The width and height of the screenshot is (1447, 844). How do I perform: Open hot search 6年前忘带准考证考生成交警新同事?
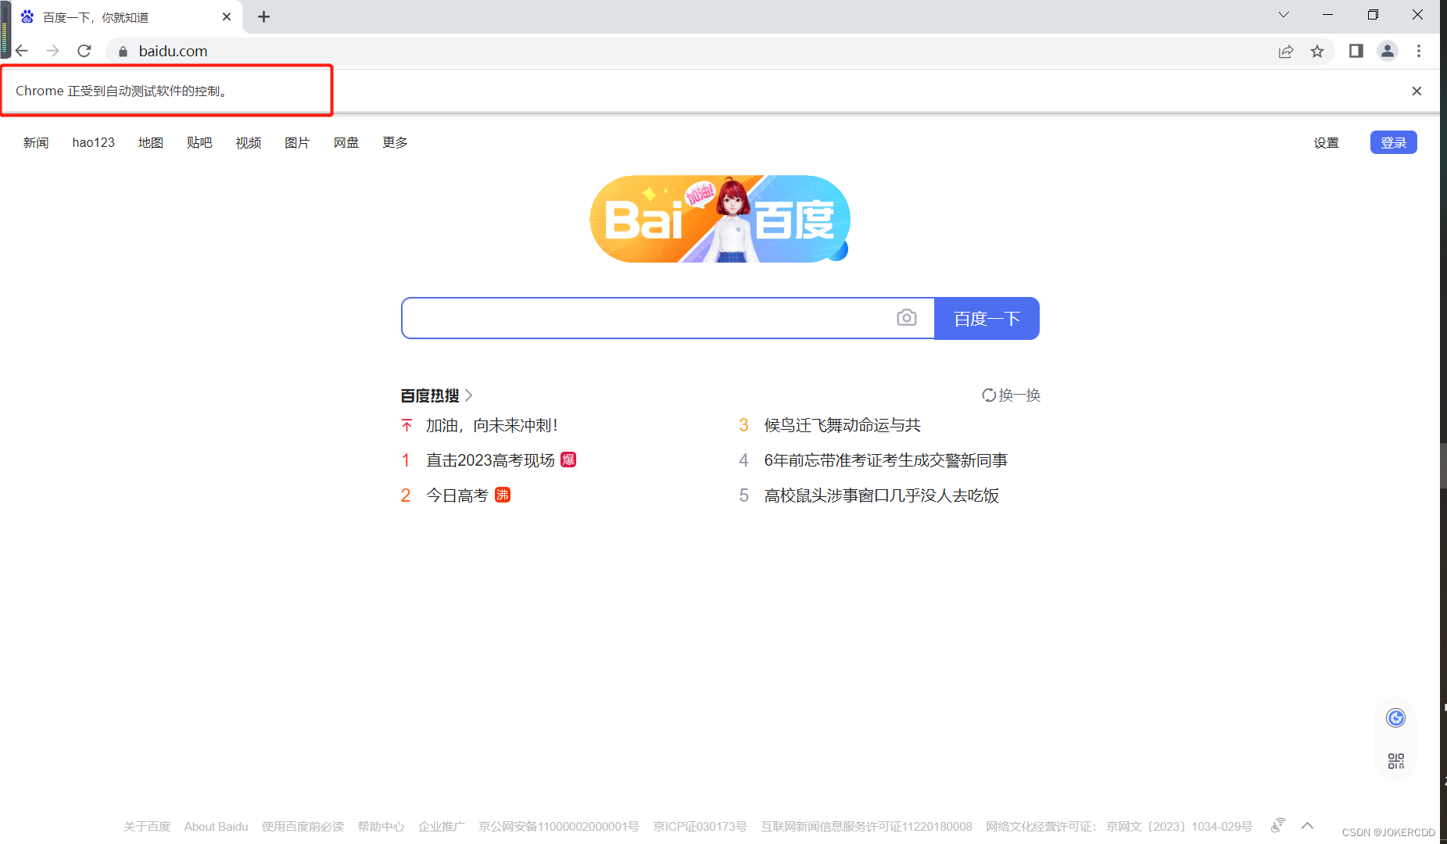click(x=886, y=460)
